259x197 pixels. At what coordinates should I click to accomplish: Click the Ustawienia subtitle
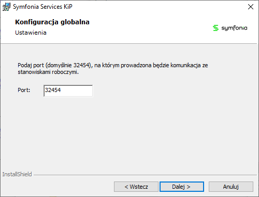(31, 33)
